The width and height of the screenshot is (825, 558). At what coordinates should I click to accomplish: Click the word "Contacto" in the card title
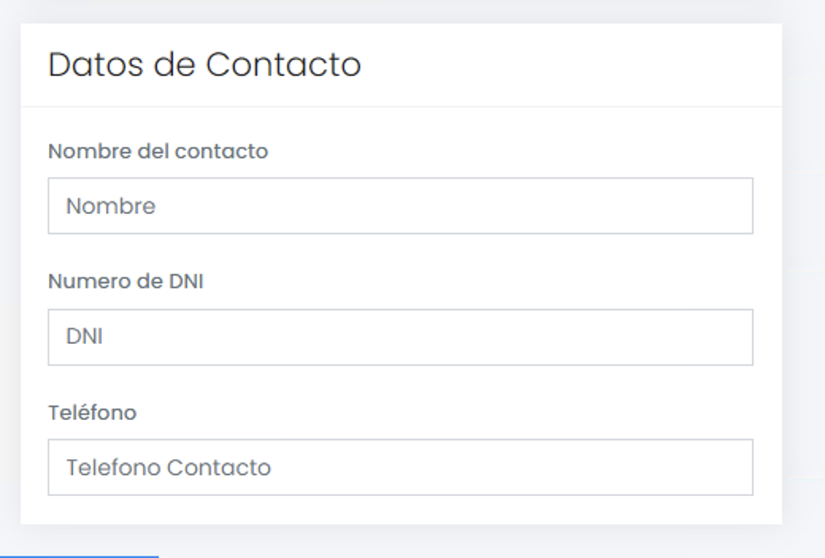(283, 65)
